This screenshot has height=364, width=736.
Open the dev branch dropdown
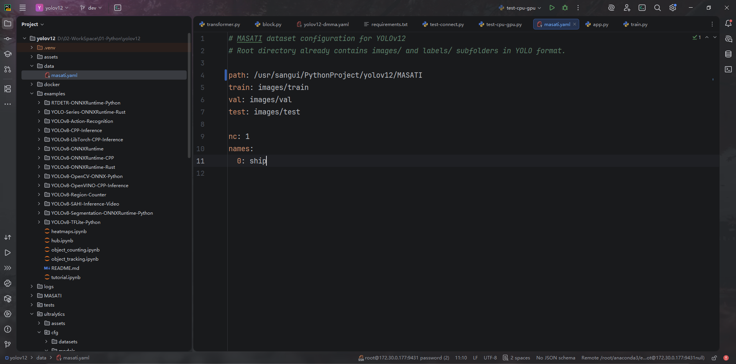point(91,8)
